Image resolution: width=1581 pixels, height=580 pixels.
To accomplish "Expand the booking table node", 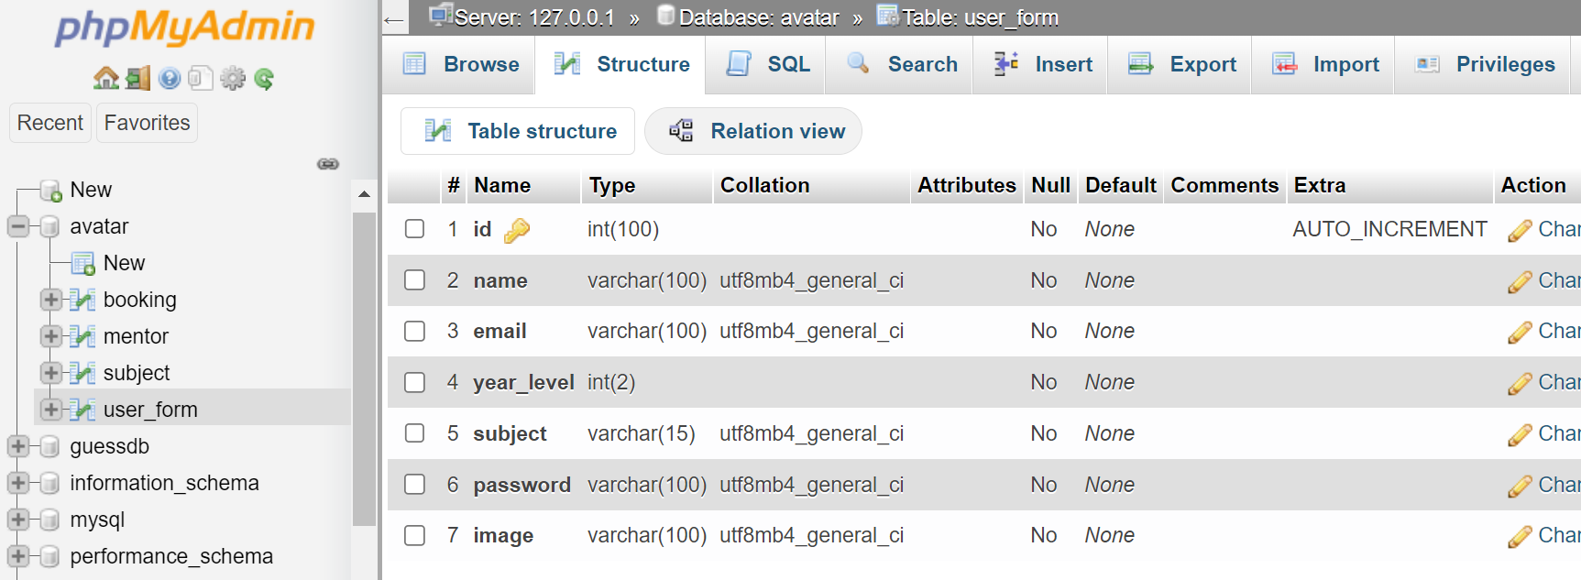I will coord(51,300).
